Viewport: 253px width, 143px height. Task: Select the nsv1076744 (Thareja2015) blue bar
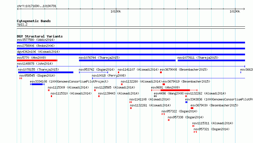point(127,60)
